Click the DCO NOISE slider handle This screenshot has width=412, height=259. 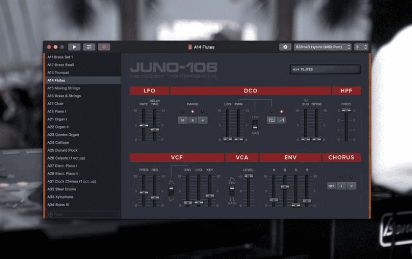[316, 139]
